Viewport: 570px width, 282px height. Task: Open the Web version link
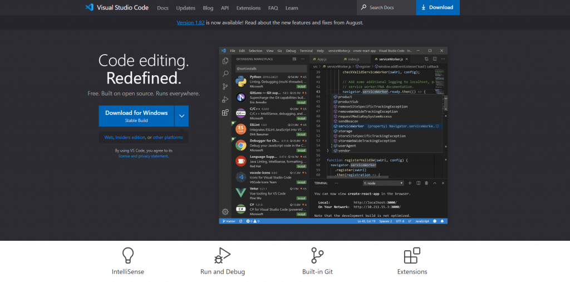[x=109, y=138]
